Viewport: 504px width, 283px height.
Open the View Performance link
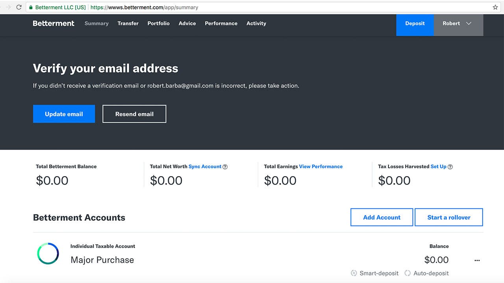click(321, 167)
